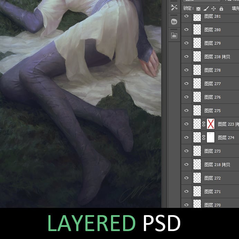Hide layer 图层 273

click(x=186, y=151)
